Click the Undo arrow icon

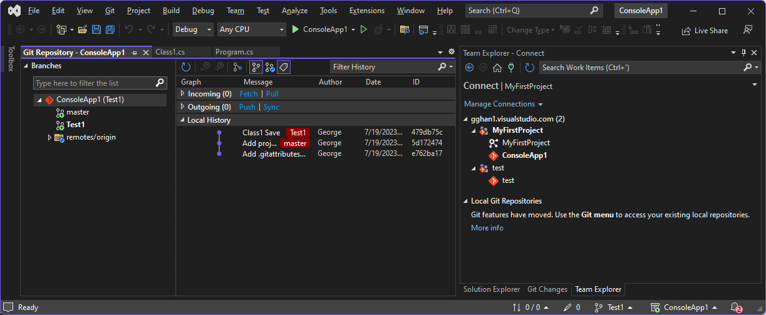tap(128, 29)
